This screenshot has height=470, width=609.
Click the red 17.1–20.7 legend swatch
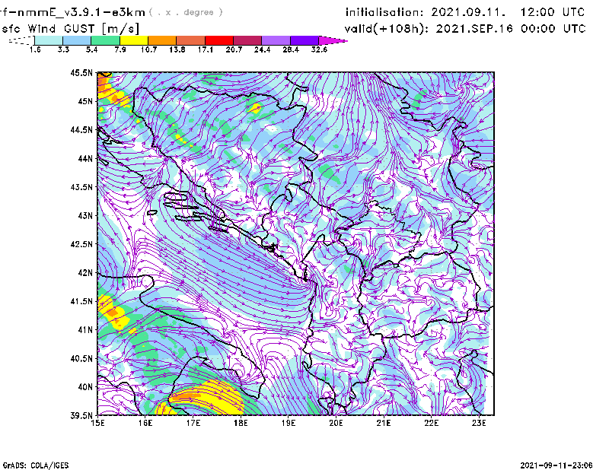tap(219, 40)
